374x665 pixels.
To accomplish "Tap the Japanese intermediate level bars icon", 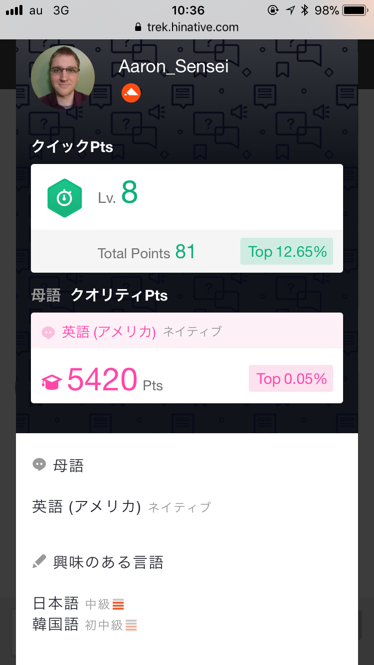I will tap(118, 604).
